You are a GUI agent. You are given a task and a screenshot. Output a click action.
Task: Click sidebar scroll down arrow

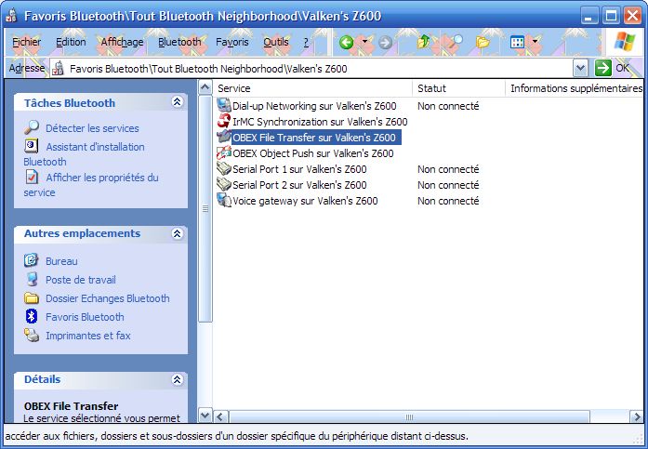click(x=205, y=416)
